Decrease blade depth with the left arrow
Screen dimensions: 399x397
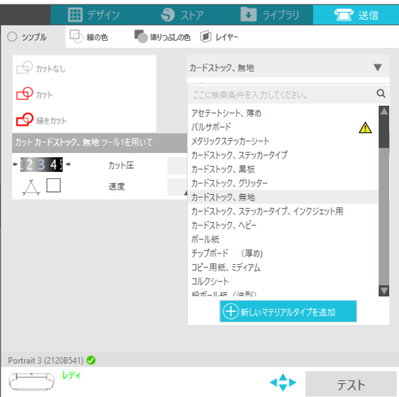click(15, 164)
